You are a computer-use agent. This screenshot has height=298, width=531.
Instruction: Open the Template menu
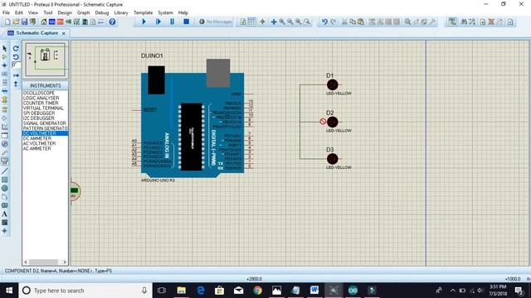[143, 12]
